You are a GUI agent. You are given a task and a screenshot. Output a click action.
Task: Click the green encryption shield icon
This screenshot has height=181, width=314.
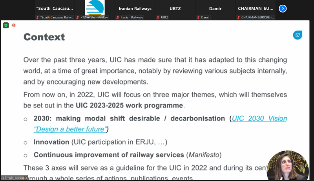[6, 25]
